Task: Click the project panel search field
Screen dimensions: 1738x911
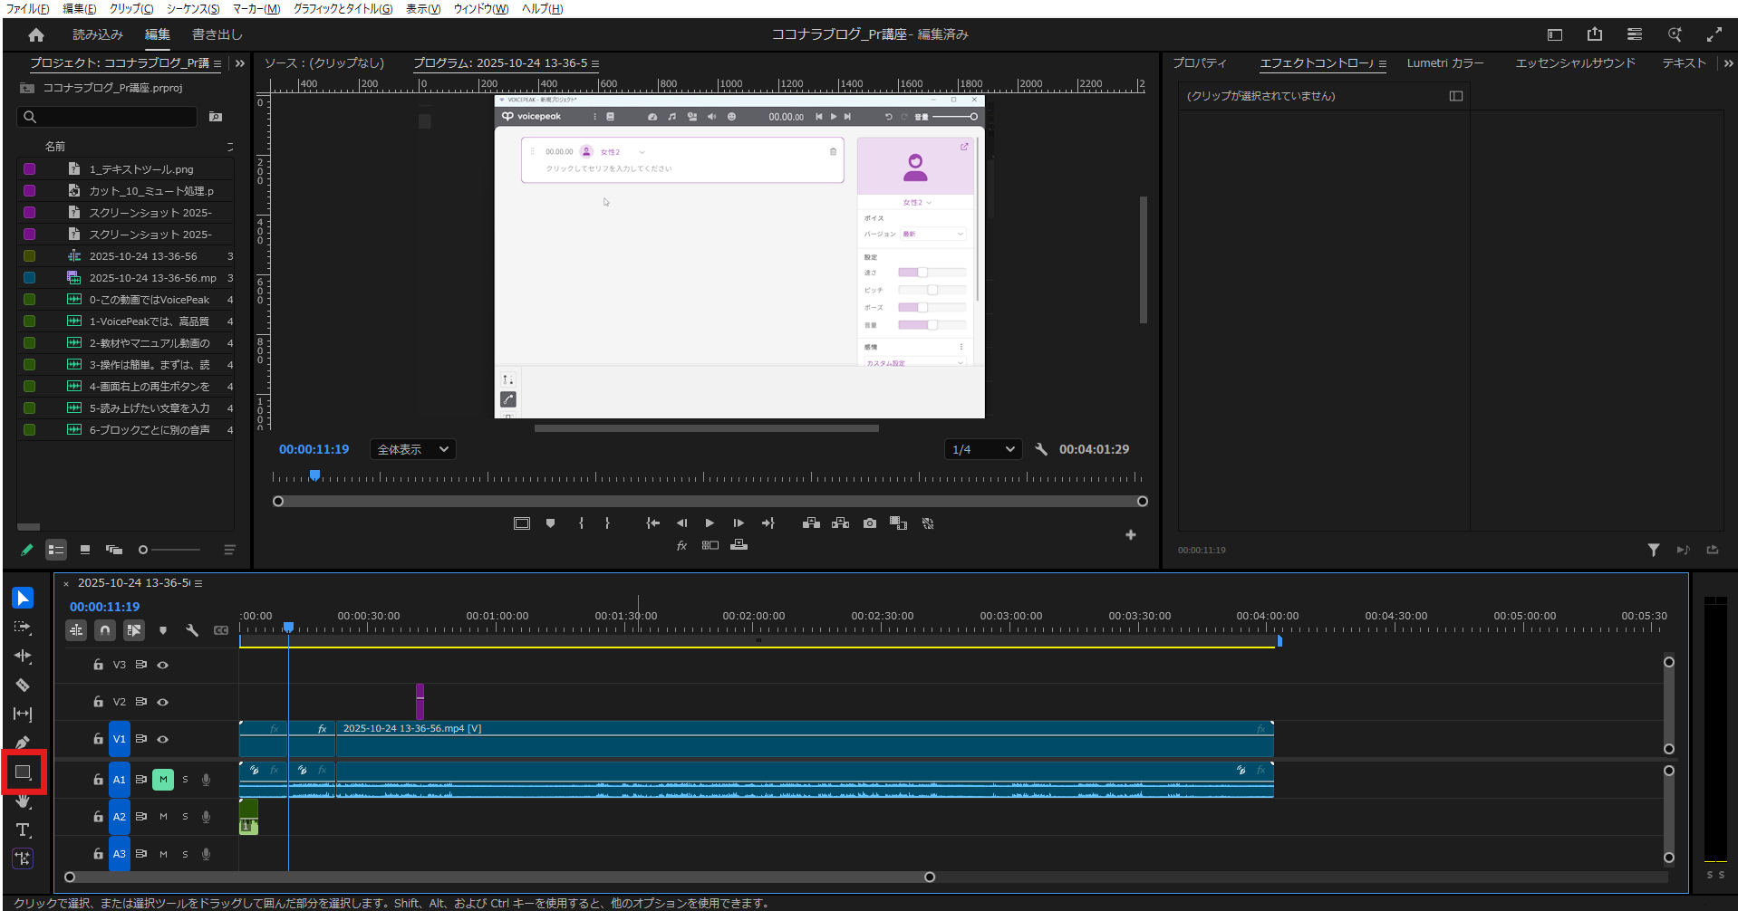Action: pos(107,117)
